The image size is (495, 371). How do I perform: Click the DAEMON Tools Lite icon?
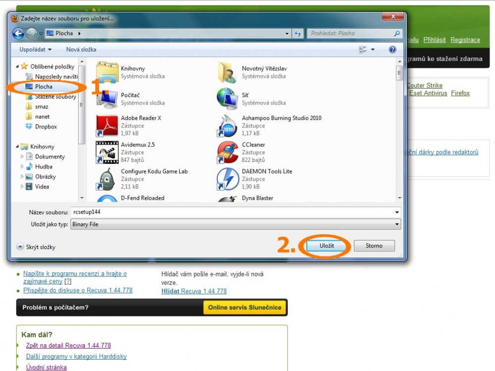pos(227,179)
